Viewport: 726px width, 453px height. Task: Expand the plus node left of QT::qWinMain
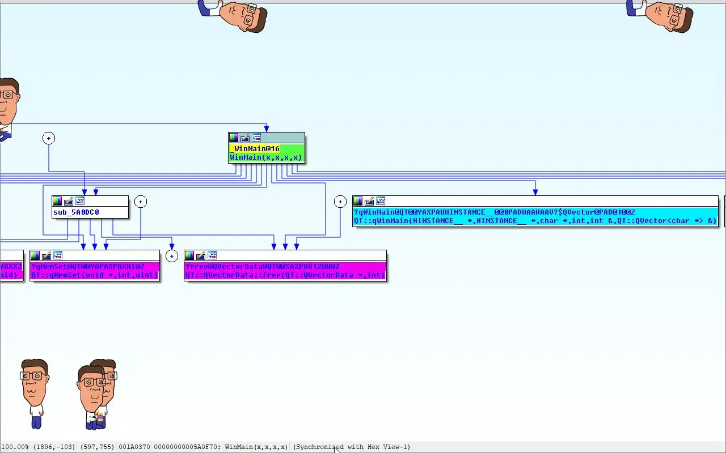tap(340, 202)
